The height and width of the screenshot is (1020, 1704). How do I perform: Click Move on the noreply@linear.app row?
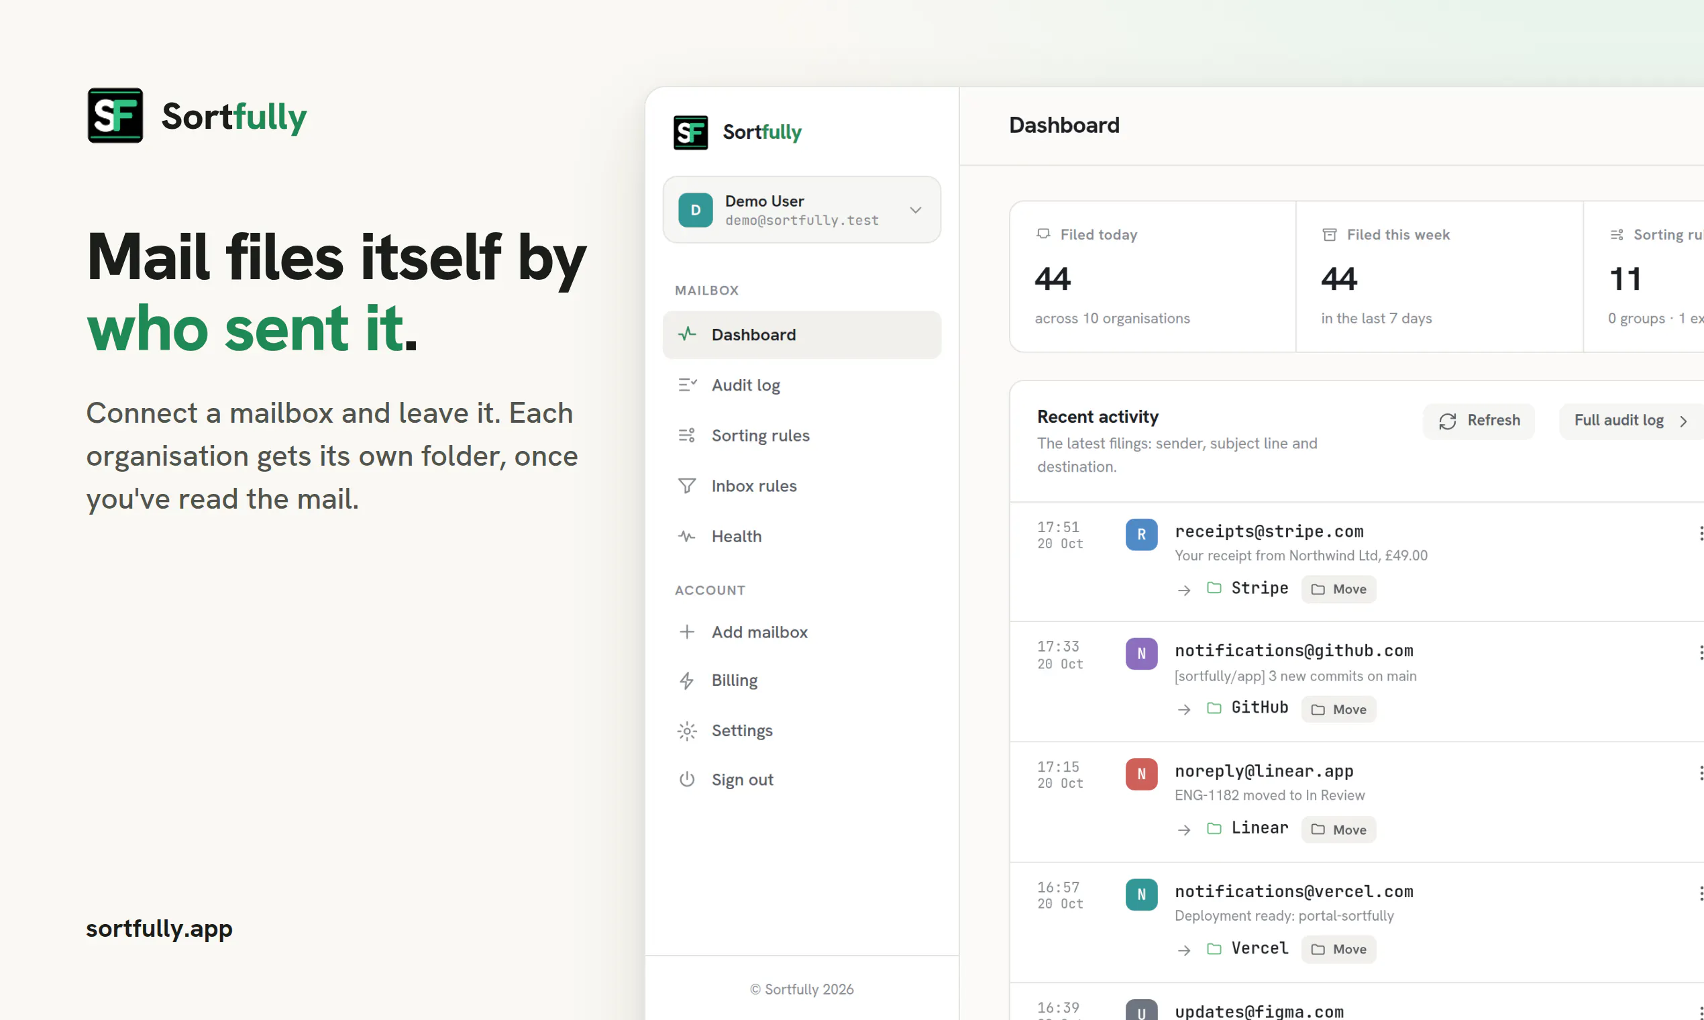1338,829
